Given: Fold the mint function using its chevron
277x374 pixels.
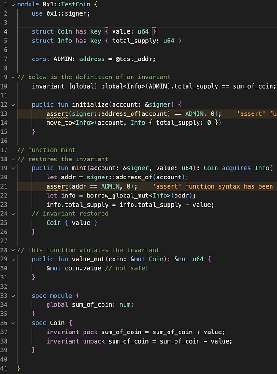Looking at the screenshot, I should [12, 168].
